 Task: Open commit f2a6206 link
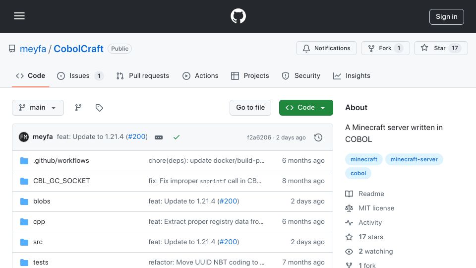pos(259,137)
